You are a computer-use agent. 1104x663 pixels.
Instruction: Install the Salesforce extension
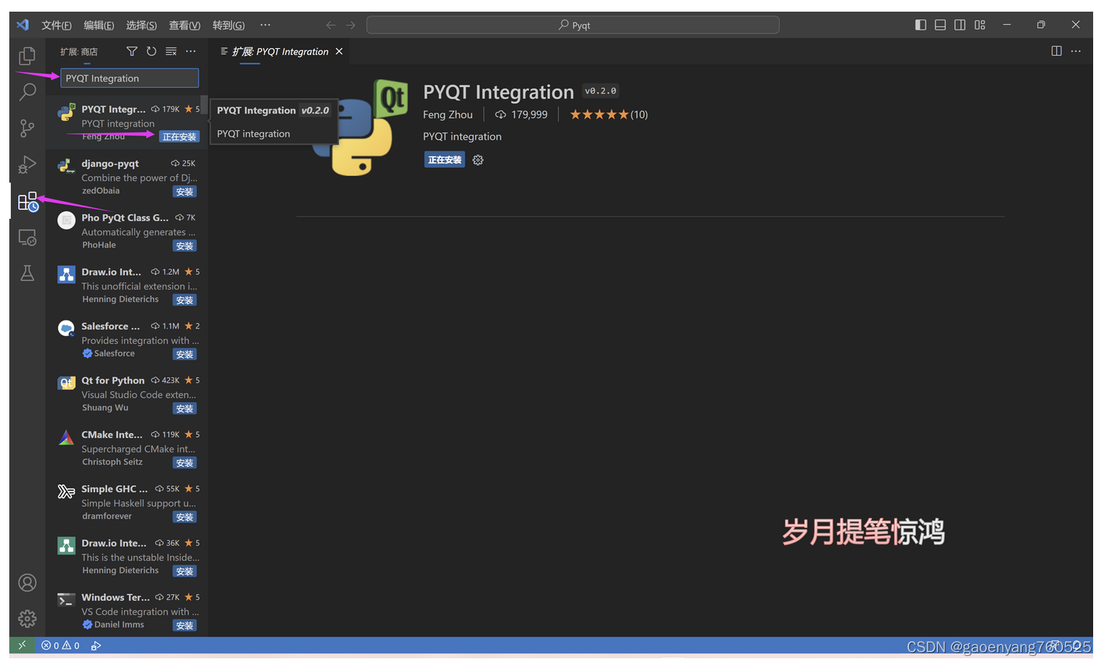point(185,355)
